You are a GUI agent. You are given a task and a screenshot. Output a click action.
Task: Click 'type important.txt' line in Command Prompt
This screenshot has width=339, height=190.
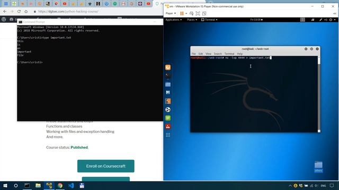[44, 37]
